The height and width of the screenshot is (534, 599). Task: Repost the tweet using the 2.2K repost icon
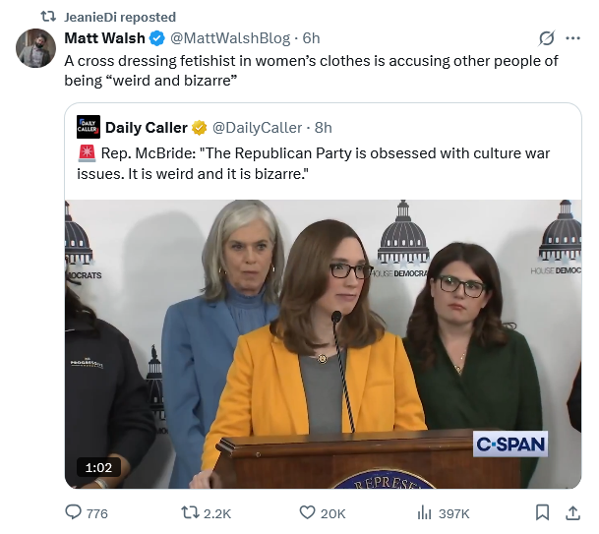click(191, 512)
